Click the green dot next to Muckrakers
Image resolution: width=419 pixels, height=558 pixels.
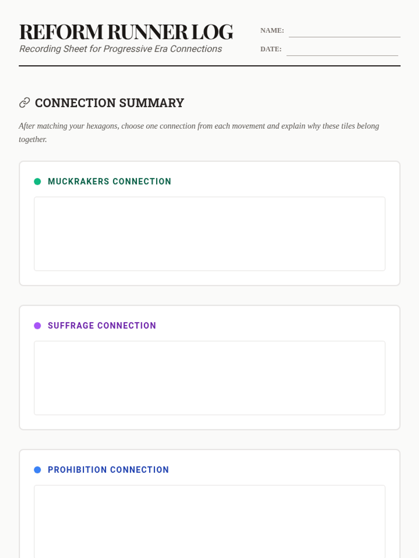37,181
